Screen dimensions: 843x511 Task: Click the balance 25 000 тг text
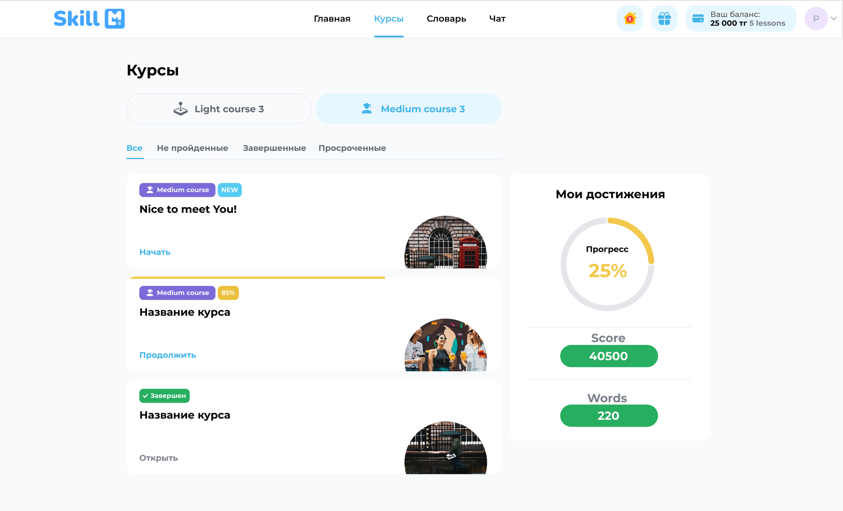pyautogui.click(x=728, y=23)
